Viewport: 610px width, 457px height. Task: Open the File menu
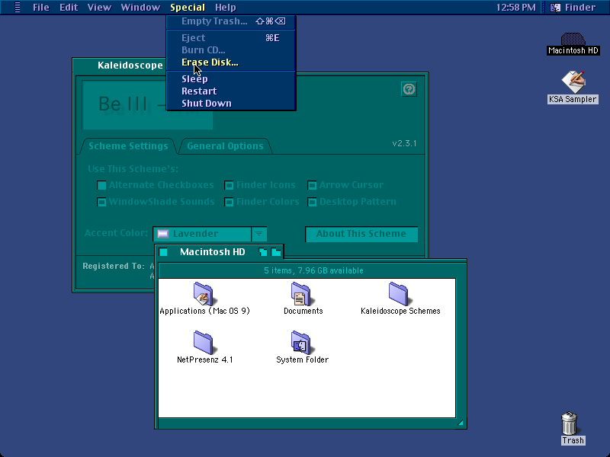click(41, 8)
